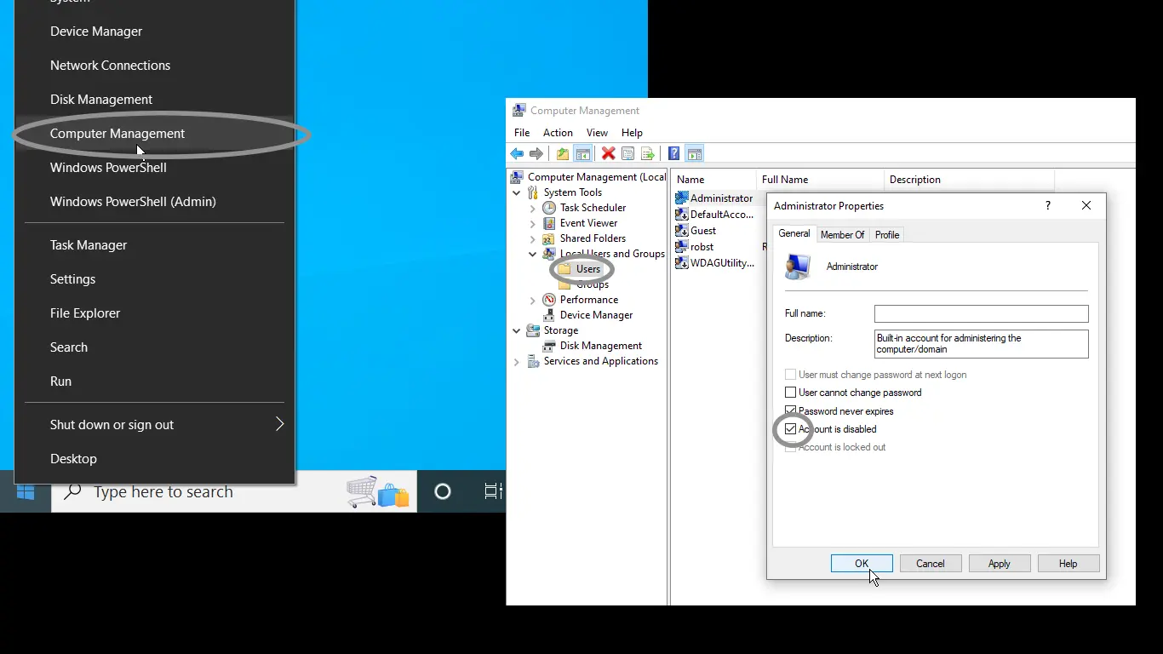Select the Users folder in the tree
Viewport: 1163px width, 654px height.
click(580, 269)
